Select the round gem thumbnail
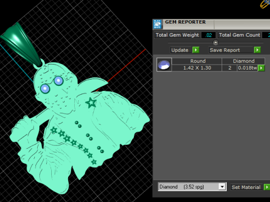270x202 pixels. coord(164,65)
